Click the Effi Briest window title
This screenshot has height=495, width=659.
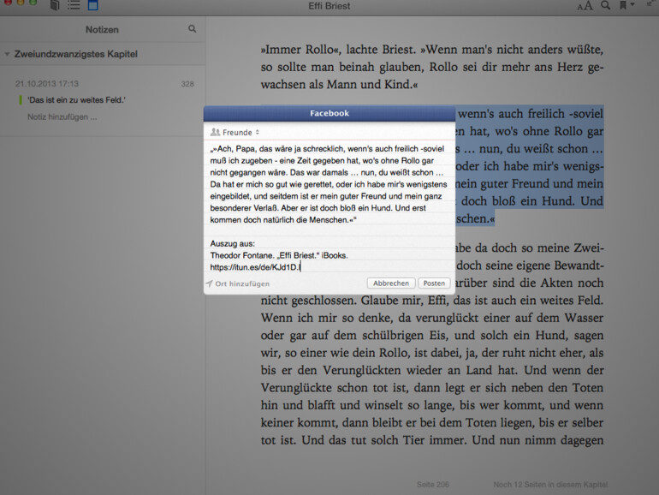(329, 6)
